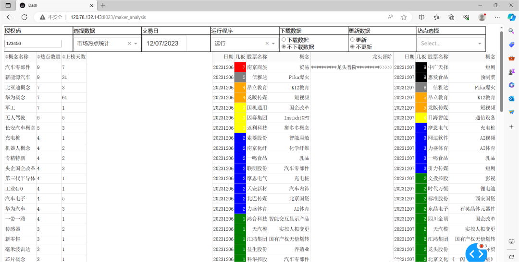Click the 华为概念 concept row name
Image resolution: width=519 pixels, height=262 pixels.
point(15,97)
